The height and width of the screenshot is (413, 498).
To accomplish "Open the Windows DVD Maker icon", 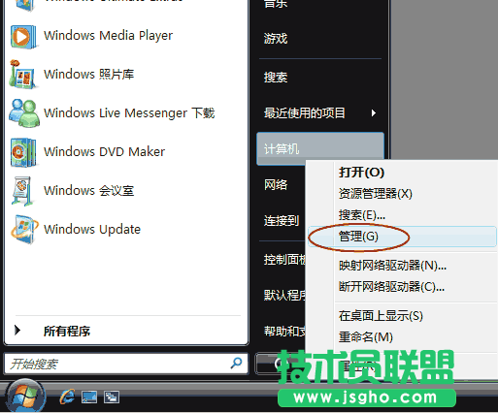I will tap(23, 152).
